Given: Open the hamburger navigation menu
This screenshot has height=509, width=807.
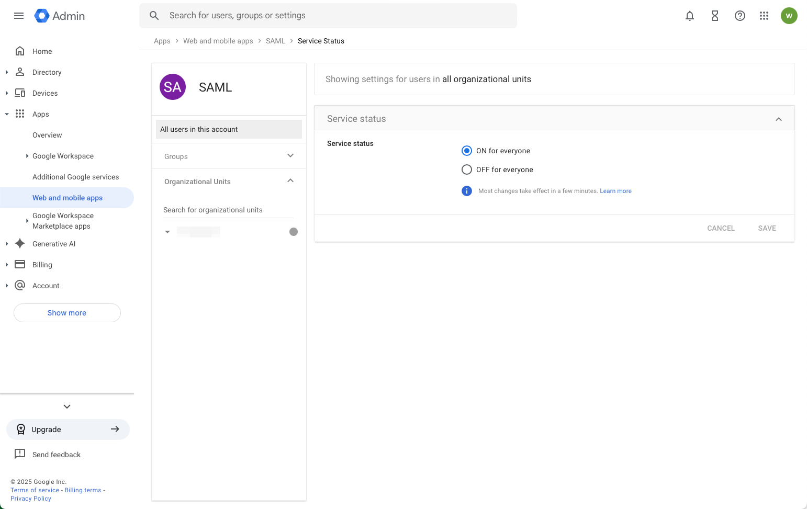Looking at the screenshot, I should (x=19, y=16).
